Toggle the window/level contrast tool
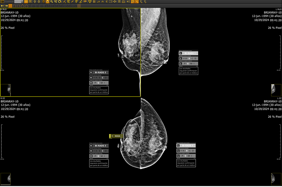The image size is (282, 187). (x=47, y=2)
